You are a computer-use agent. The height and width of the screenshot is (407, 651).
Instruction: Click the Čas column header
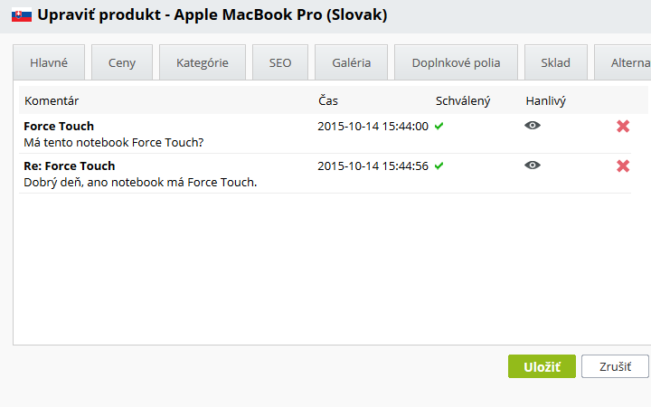328,101
